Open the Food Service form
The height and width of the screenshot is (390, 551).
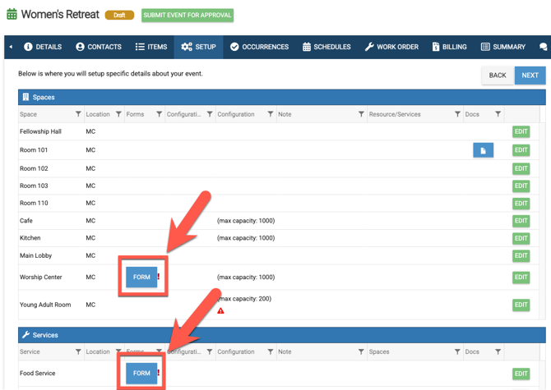click(x=141, y=373)
